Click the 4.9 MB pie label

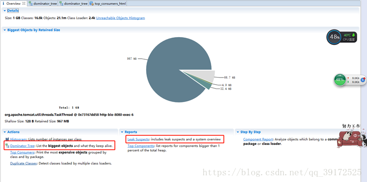point(227,85)
